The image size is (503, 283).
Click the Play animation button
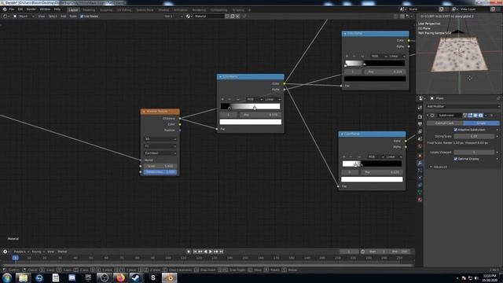tap(211, 252)
